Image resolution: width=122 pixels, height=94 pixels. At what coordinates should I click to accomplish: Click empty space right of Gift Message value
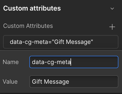(x=93, y=82)
